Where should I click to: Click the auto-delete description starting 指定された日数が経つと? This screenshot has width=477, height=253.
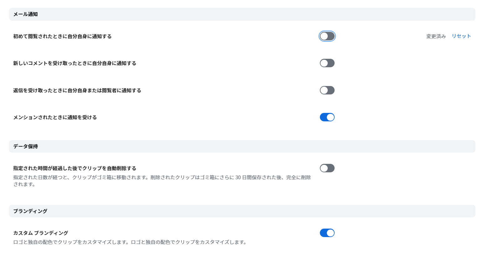pyautogui.click(x=125, y=178)
